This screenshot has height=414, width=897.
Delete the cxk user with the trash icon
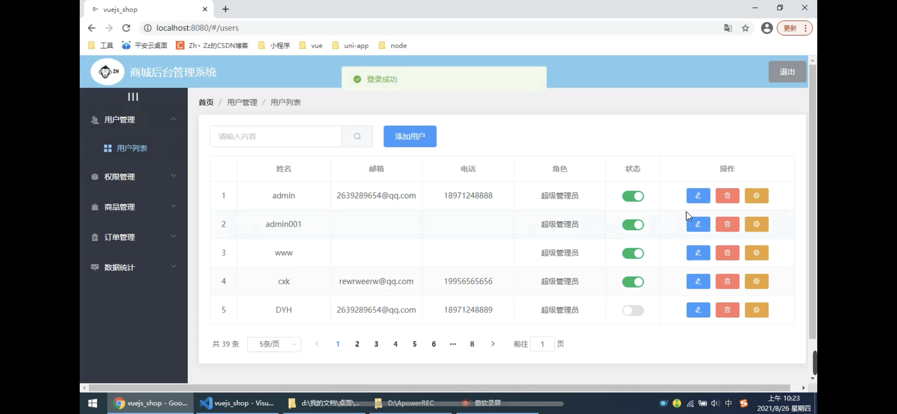727,281
